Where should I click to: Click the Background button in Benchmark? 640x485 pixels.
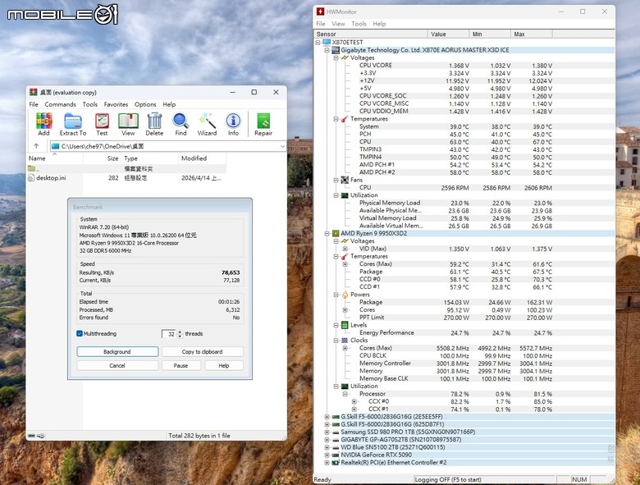117,351
